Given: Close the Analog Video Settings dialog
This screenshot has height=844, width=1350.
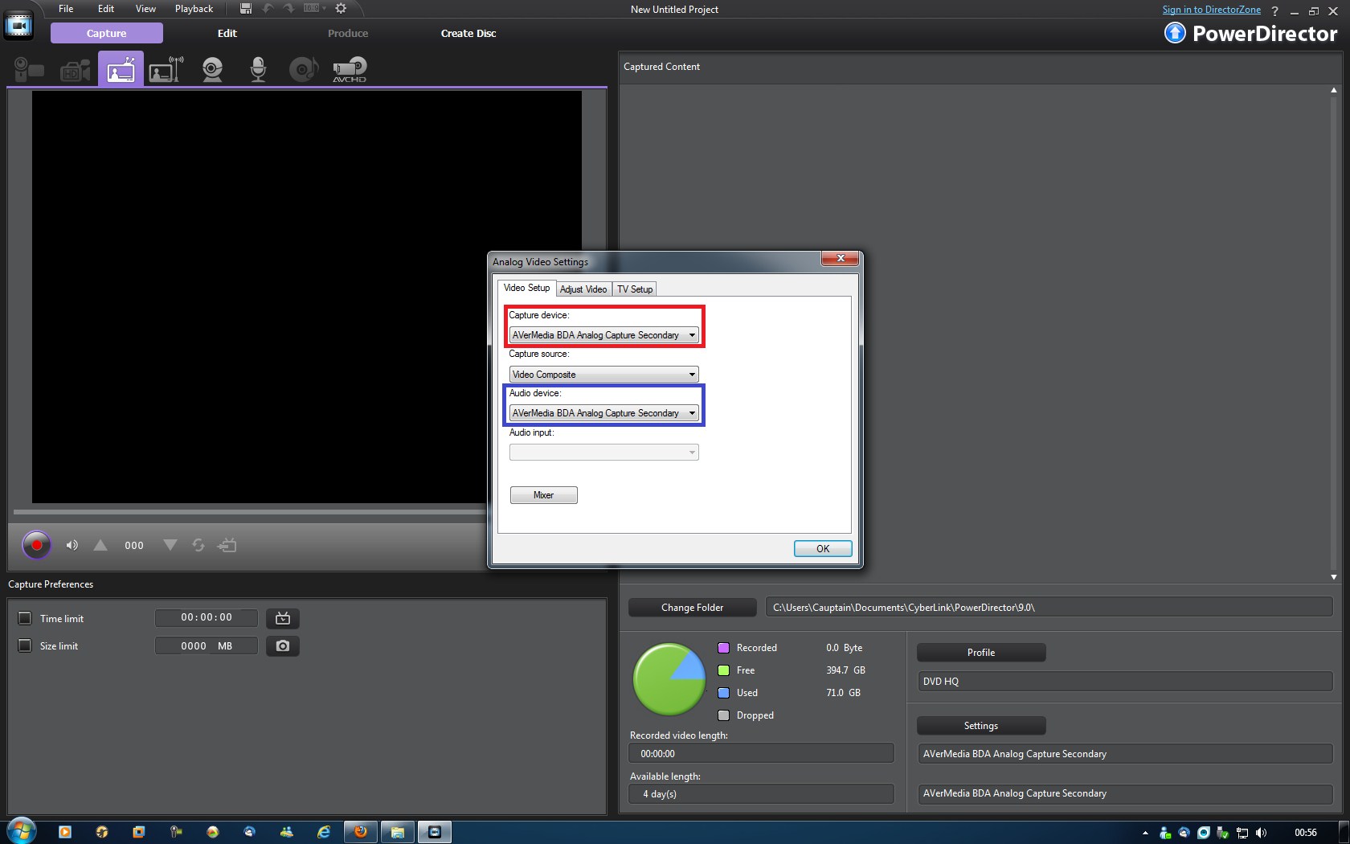Looking at the screenshot, I should click(x=841, y=258).
